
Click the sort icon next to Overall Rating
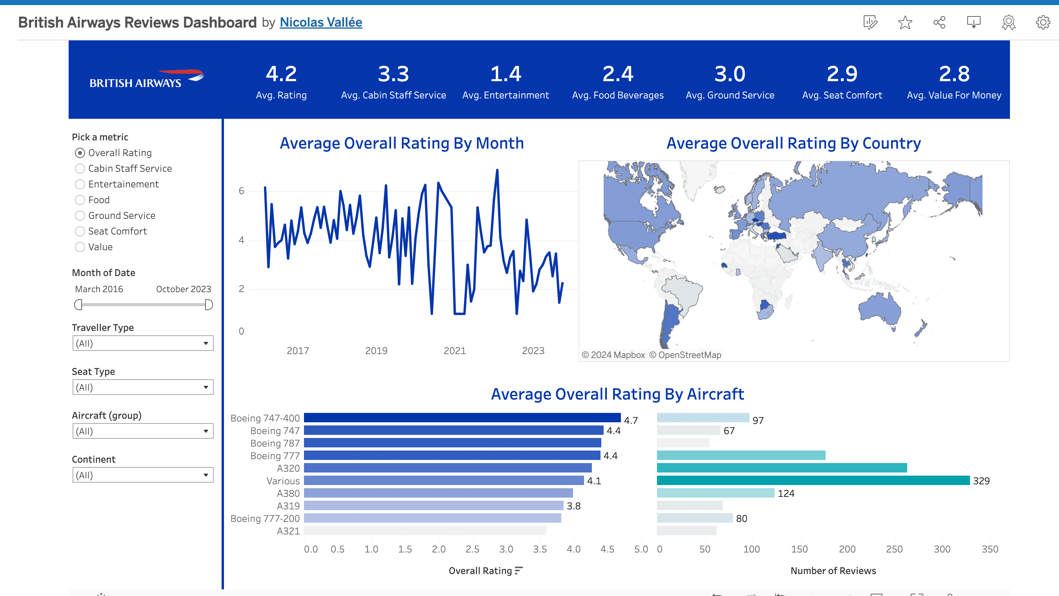coord(519,571)
